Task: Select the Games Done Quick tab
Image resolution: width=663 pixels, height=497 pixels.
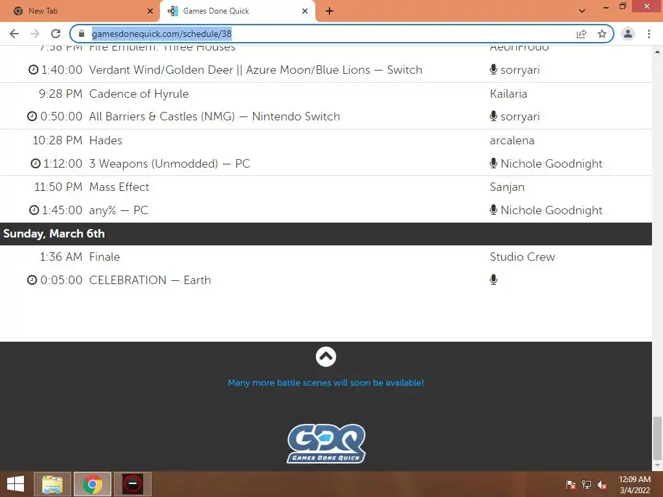Action: pyautogui.click(x=238, y=11)
